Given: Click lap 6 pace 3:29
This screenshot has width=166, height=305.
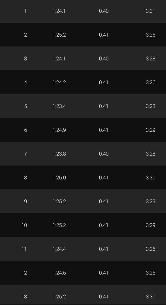Looking at the screenshot, I should pyautogui.click(x=150, y=130).
